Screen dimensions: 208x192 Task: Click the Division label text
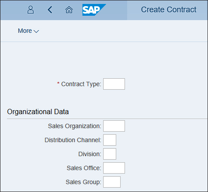pyautogui.click(x=90, y=154)
